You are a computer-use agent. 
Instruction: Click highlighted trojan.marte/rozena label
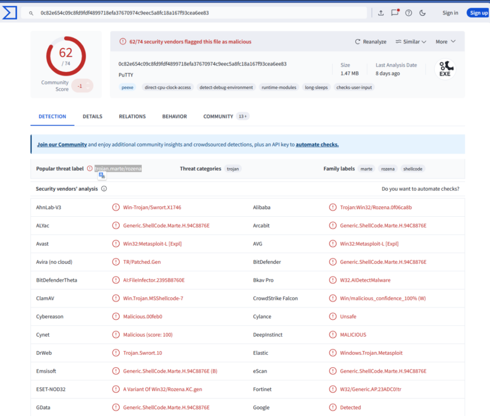pyautogui.click(x=118, y=169)
